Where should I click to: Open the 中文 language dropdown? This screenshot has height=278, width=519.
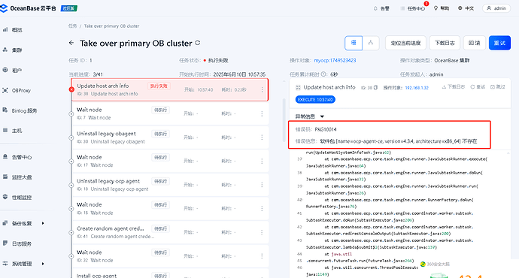[466, 8]
